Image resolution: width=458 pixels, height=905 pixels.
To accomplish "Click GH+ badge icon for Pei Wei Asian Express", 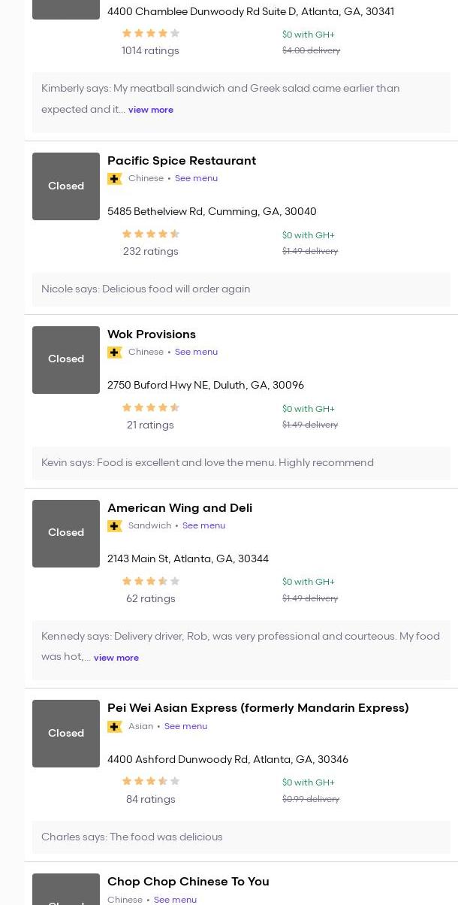I will pyautogui.click(x=115, y=727).
